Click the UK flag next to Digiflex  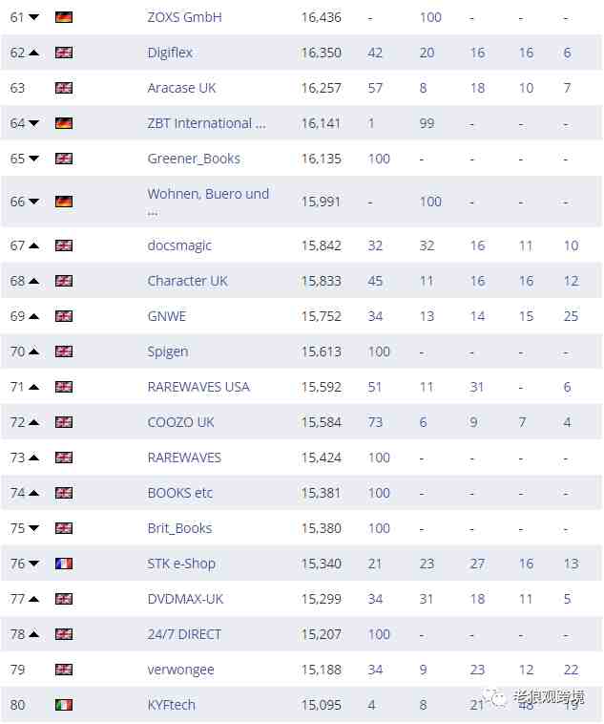coord(64,53)
